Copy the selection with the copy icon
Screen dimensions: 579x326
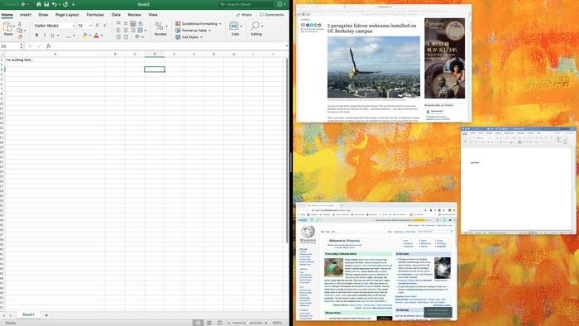[x=20, y=31]
